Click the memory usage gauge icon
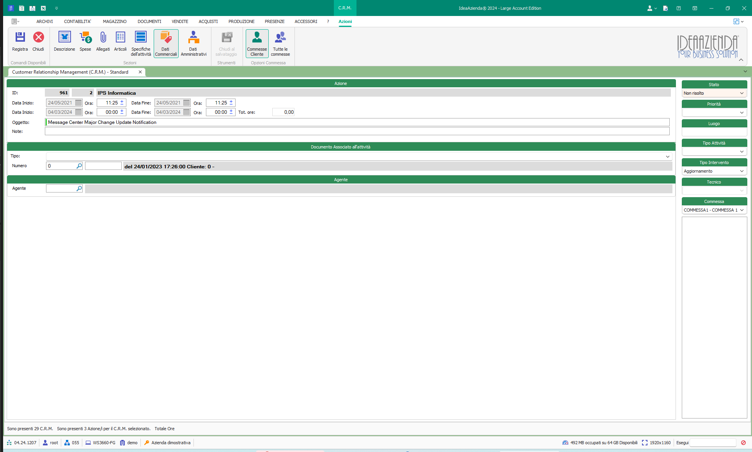 pos(565,443)
